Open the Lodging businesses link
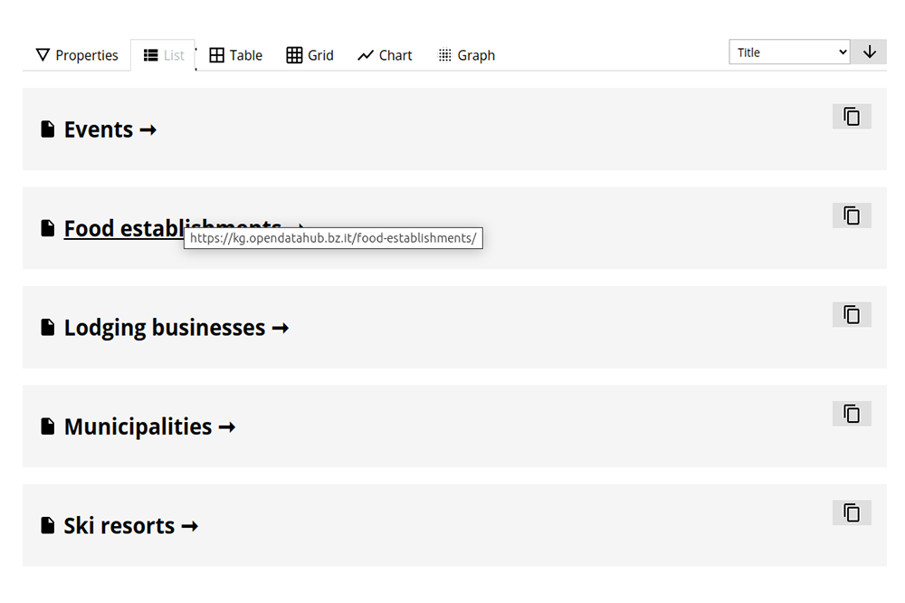This screenshot has height=603, width=905. point(176,328)
